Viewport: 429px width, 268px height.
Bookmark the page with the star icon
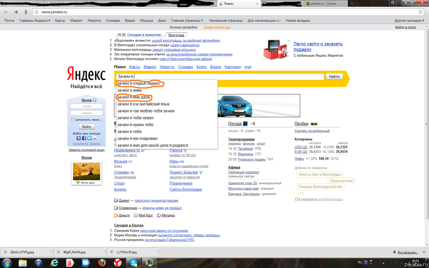pyautogui.click(x=420, y=12)
